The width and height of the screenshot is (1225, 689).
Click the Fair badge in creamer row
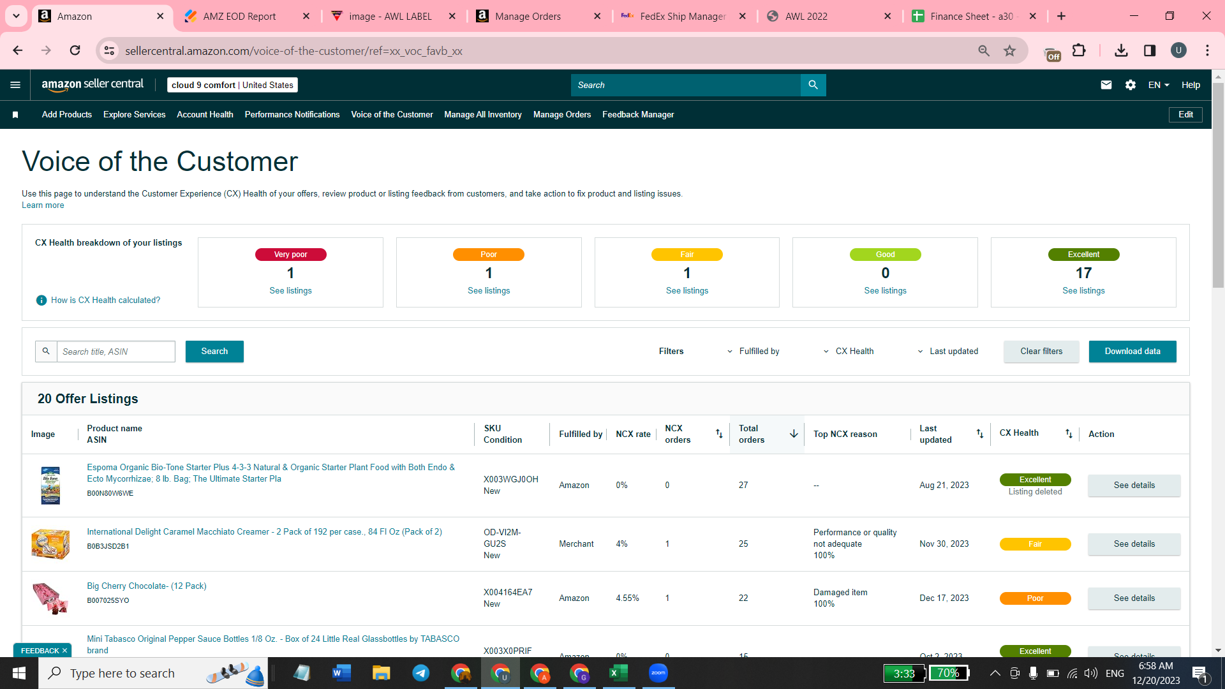coord(1035,544)
